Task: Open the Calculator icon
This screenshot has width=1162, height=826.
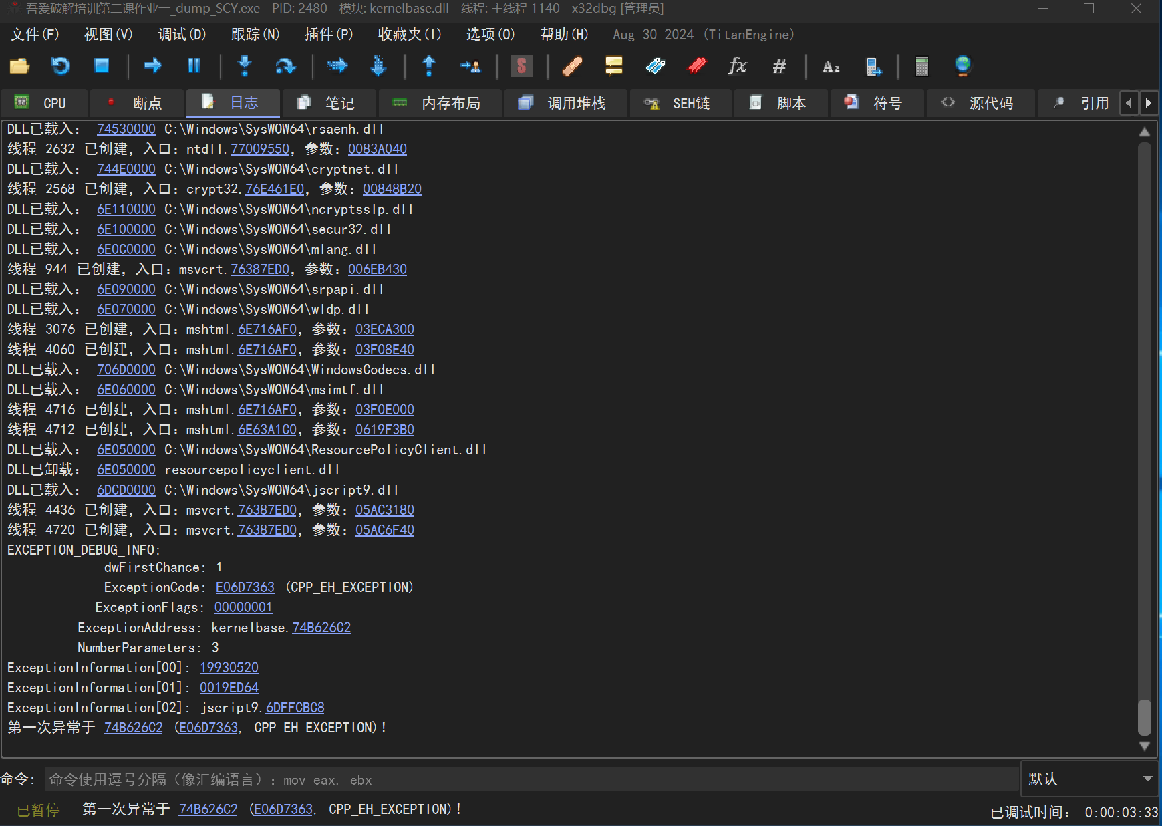Action: click(922, 65)
